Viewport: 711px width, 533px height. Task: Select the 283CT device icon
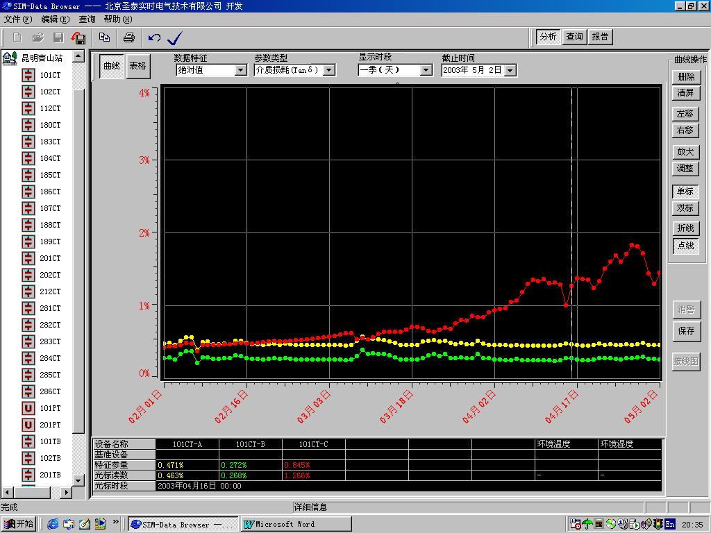tap(28, 341)
